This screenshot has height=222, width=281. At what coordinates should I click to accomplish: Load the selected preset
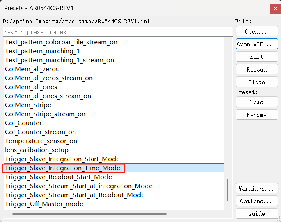point(256,102)
